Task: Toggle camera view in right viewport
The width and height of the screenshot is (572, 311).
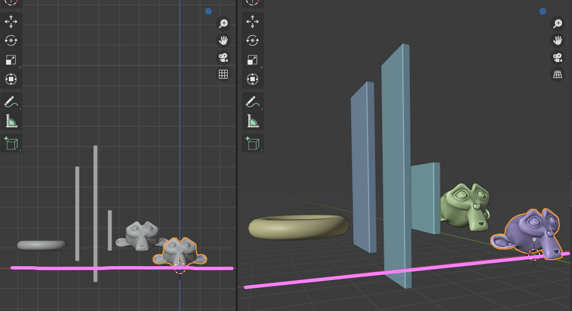Action: (x=558, y=57)
